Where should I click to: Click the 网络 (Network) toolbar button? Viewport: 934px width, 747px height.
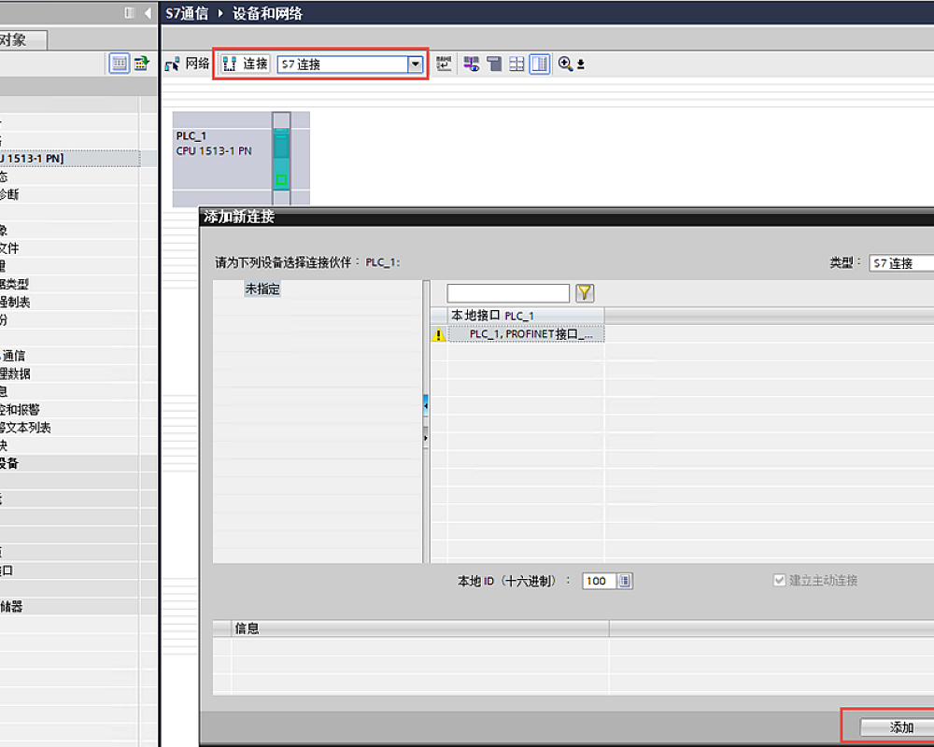(187, 64)
